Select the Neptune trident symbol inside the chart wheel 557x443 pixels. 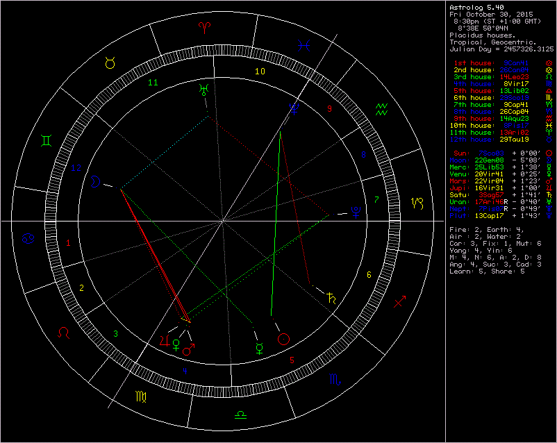[294, 109]
